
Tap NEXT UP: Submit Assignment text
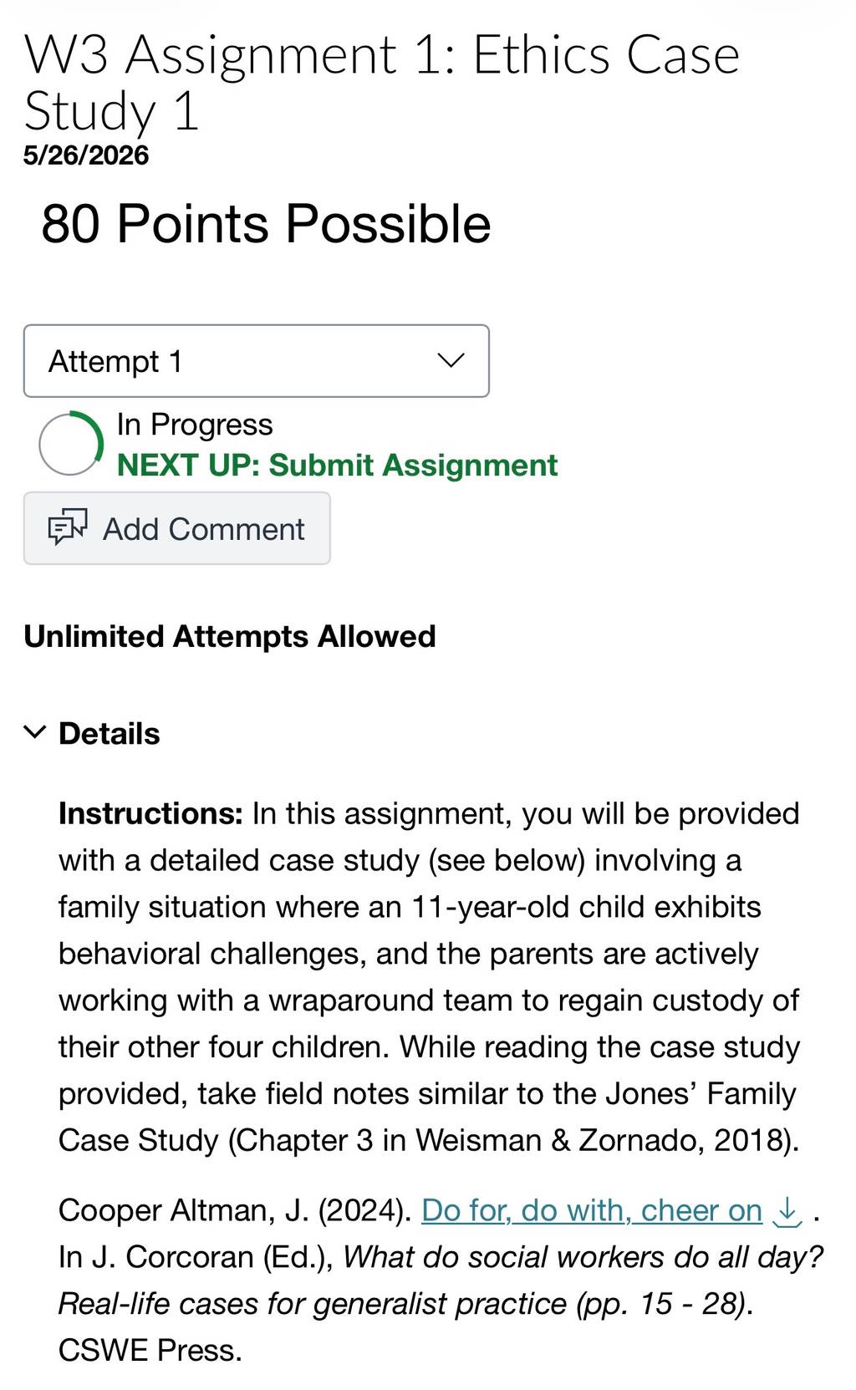coord(337,465)
